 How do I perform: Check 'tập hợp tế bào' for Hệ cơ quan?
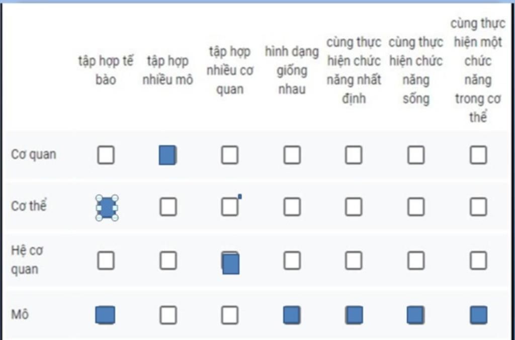(106, 261)
